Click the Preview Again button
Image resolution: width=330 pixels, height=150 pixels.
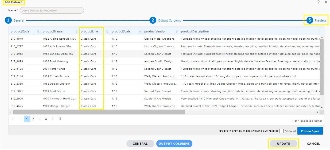310,131
